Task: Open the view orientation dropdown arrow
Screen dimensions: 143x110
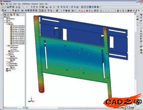Action: pyautogui.click(x=79, y=7)
